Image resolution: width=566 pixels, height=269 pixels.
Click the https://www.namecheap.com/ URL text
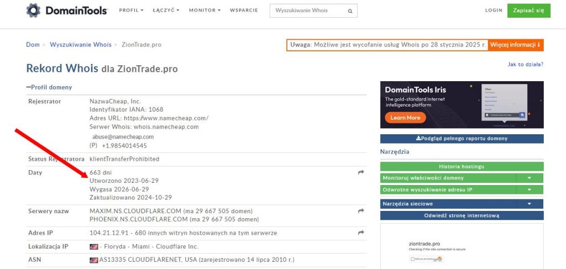(166, 118)
